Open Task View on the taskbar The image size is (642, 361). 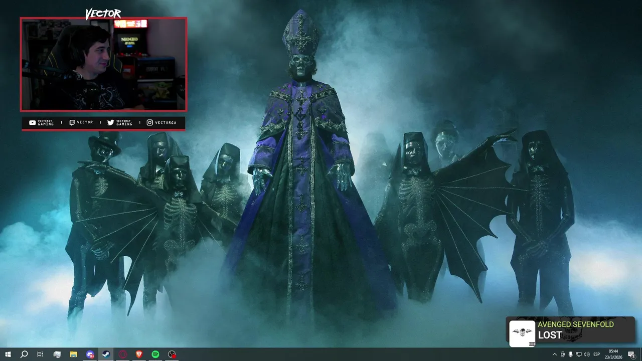(x=40, y=354)
